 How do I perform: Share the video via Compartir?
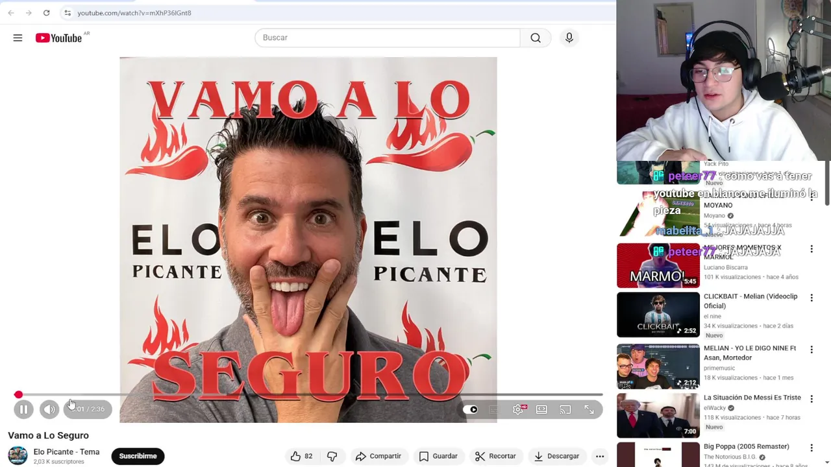click(378, 456)
